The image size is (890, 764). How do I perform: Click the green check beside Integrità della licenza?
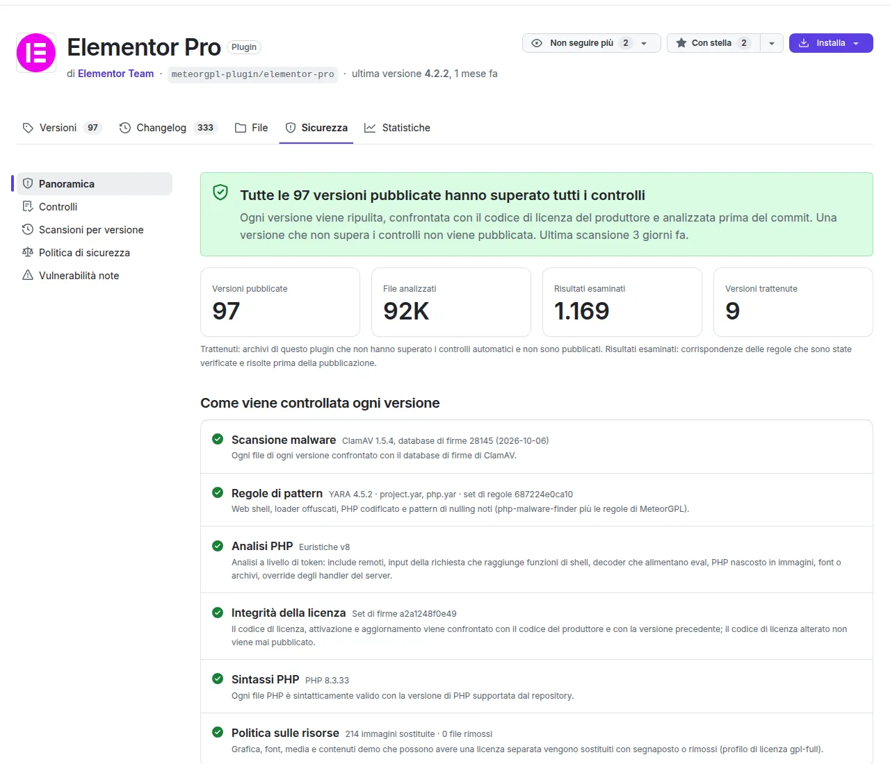click(218, 613)
